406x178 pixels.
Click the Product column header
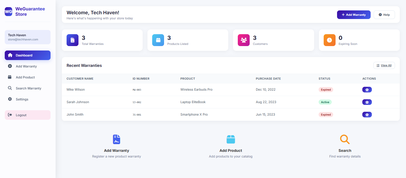[x=188, y=79]
